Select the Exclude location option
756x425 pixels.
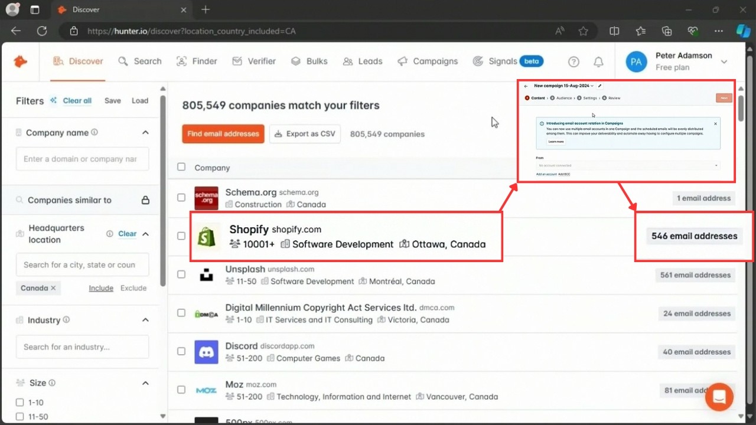(x=133, y=288)
